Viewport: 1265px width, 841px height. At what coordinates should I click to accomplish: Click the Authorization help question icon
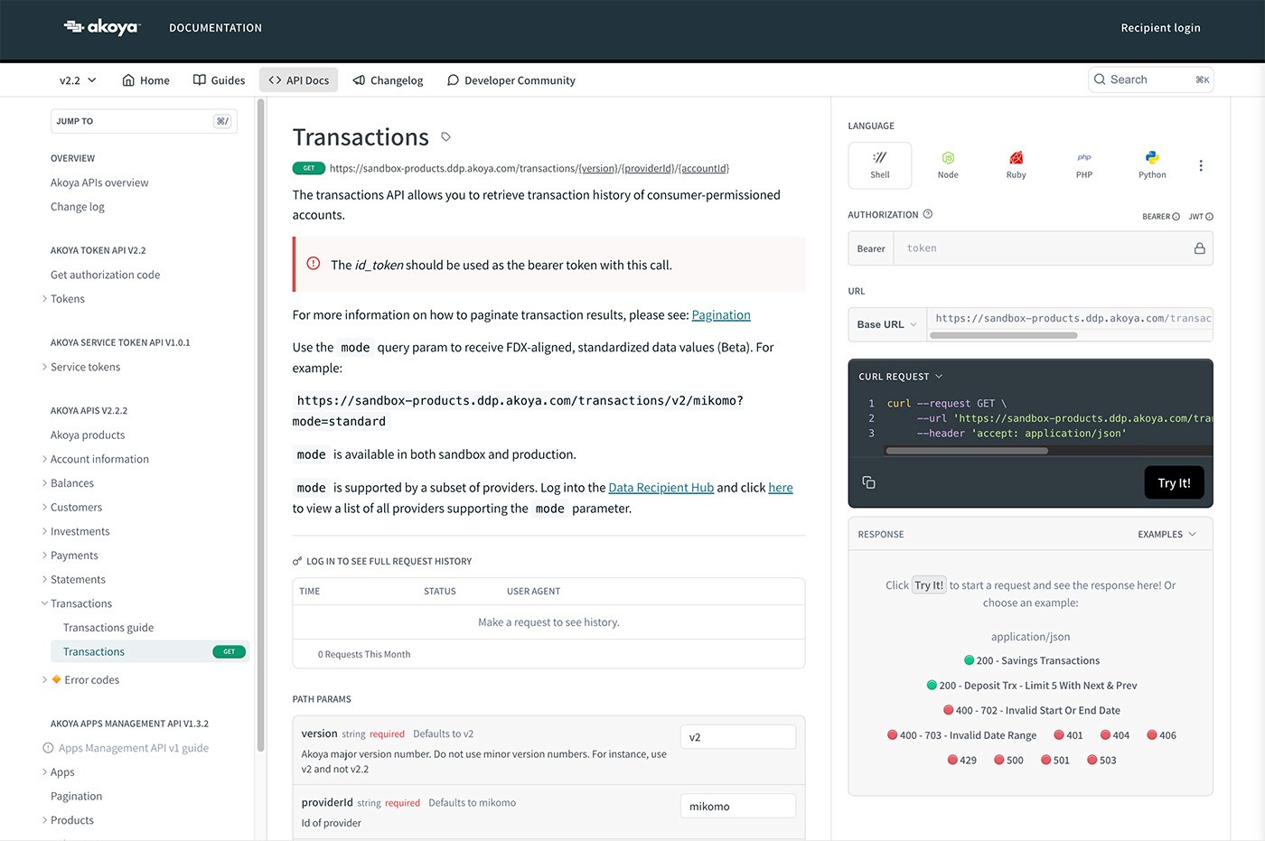pos(927,214)
